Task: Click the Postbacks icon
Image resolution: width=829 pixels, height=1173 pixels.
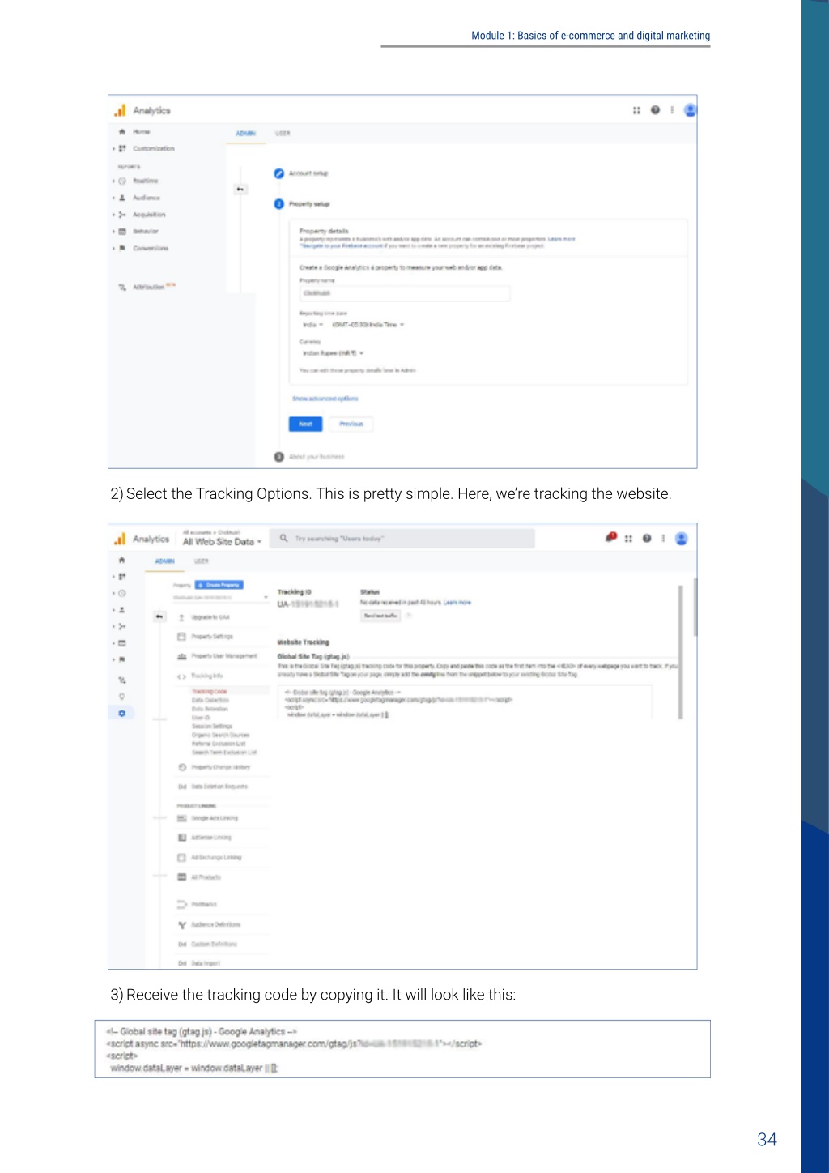Action: tap(182, 905)
